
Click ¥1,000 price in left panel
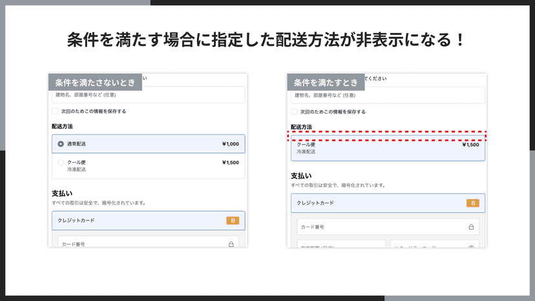point(230,144)
